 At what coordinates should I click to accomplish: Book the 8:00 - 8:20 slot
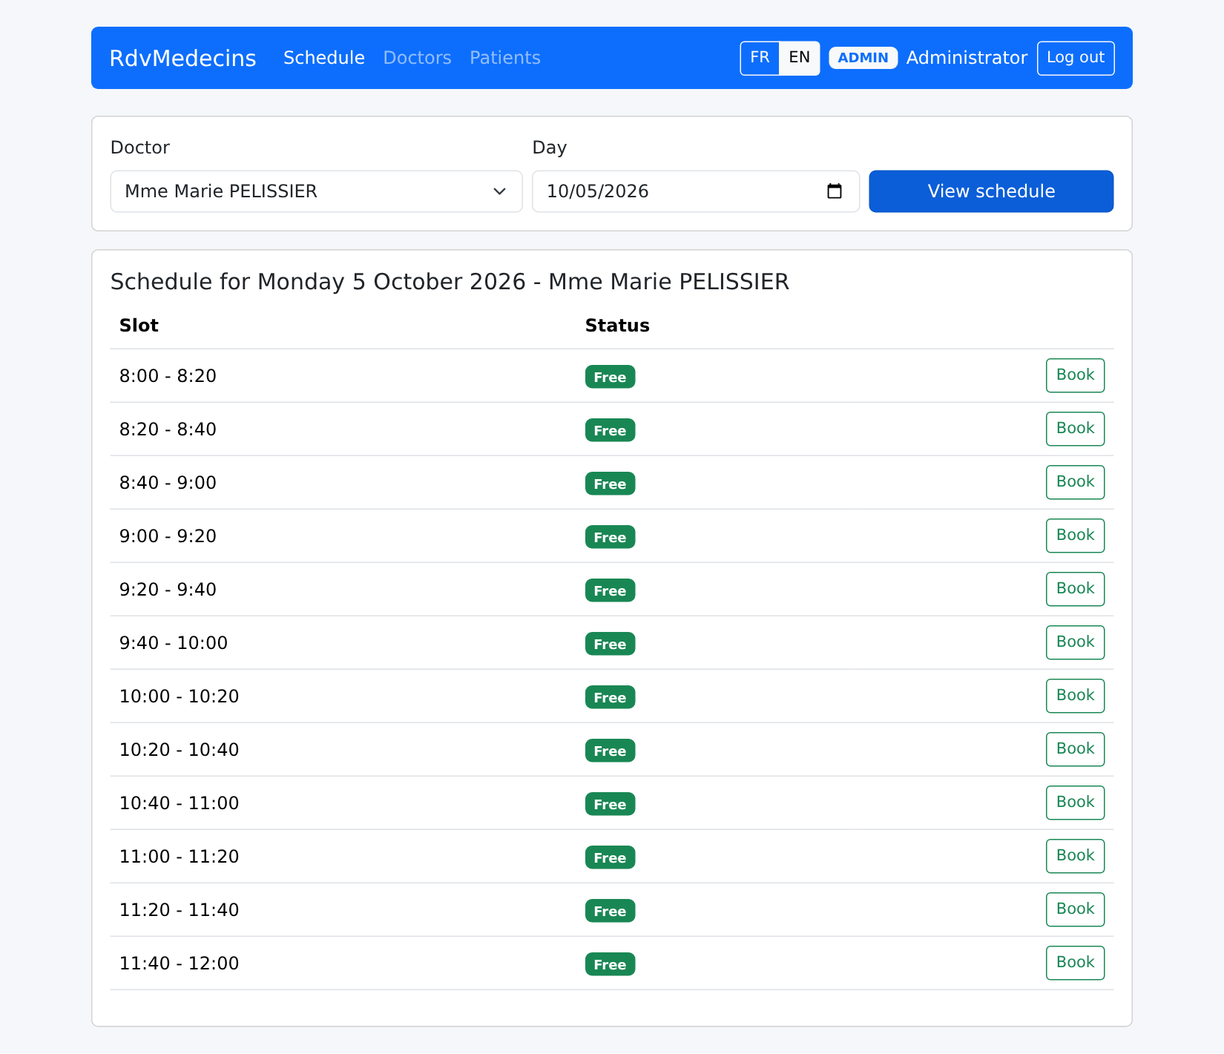coord(1075,375)
